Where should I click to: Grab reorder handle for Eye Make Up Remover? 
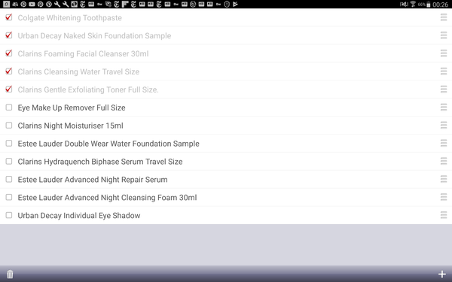444,107
